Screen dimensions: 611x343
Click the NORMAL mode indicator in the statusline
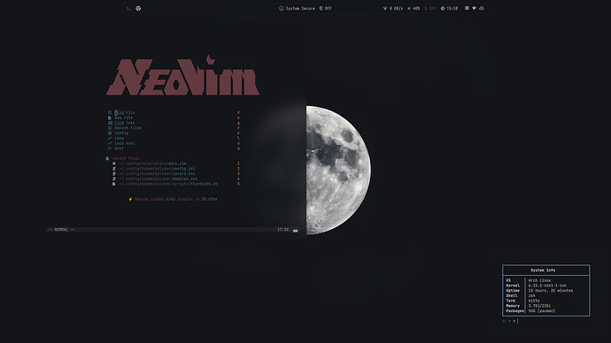coord(61,230)
